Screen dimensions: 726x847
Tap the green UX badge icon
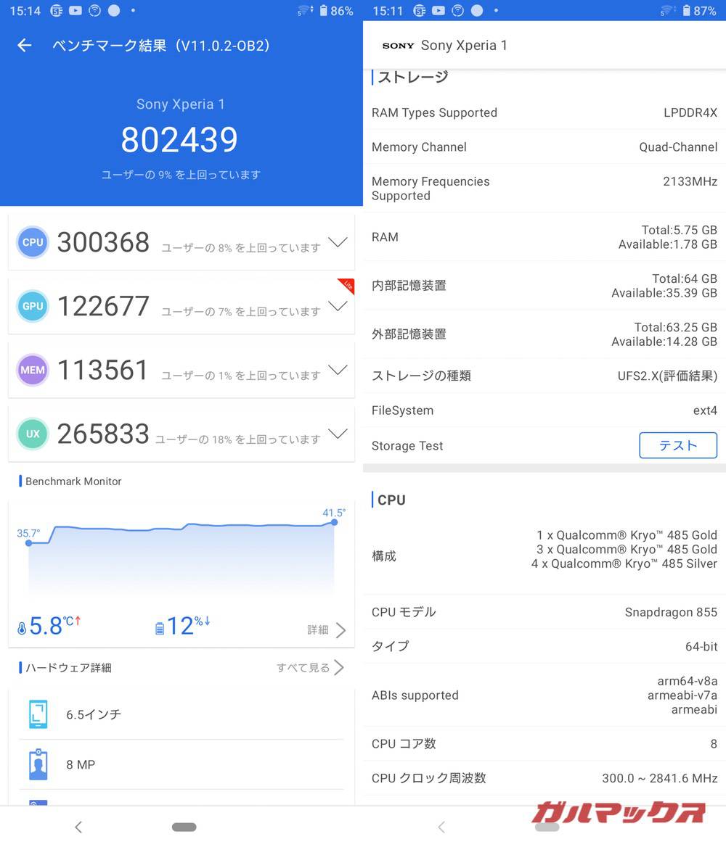pos(33,434)
